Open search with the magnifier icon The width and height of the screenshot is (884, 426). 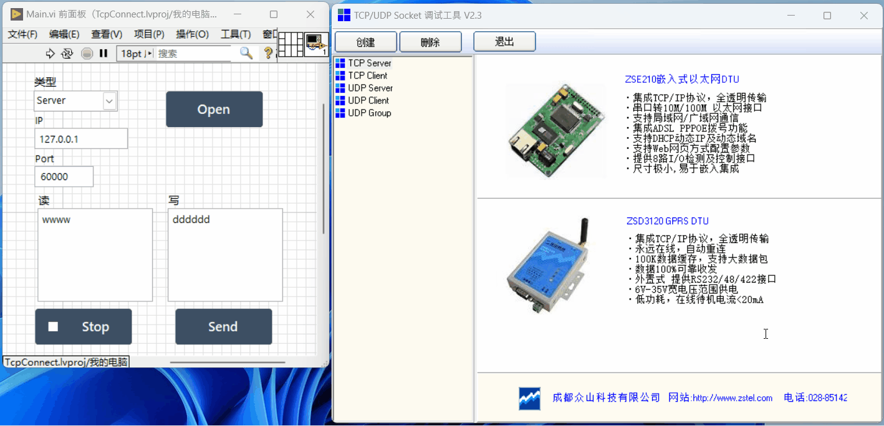pyautogui.click(x=246, y=53)
